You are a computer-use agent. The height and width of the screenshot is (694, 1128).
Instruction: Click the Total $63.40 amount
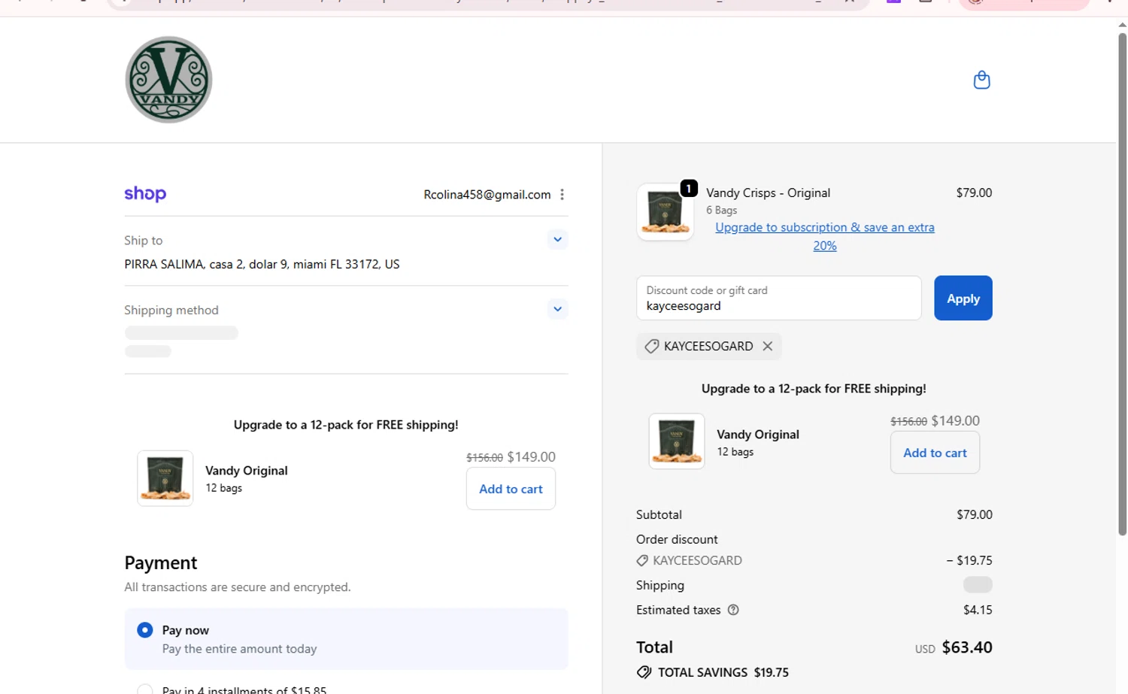[x=967, y=647]
